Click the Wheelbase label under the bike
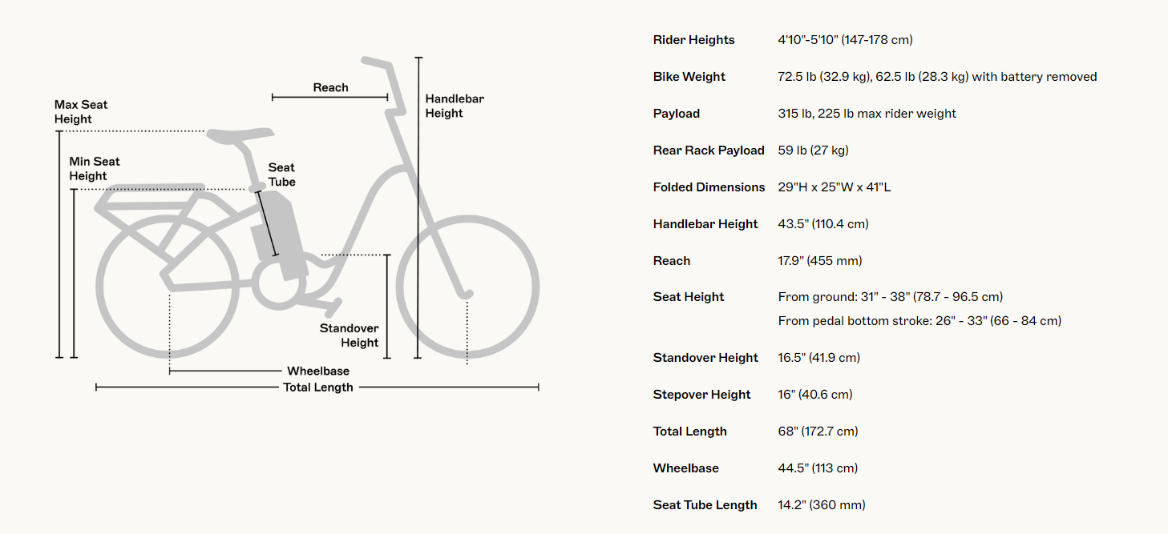 click(318, 371)
